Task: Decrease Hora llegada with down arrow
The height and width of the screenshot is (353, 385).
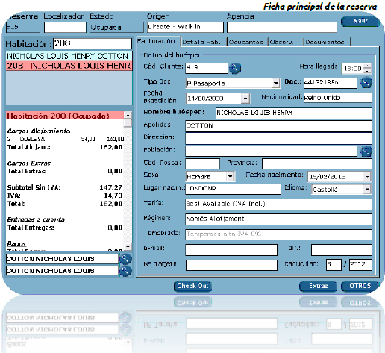Action: 367,71
